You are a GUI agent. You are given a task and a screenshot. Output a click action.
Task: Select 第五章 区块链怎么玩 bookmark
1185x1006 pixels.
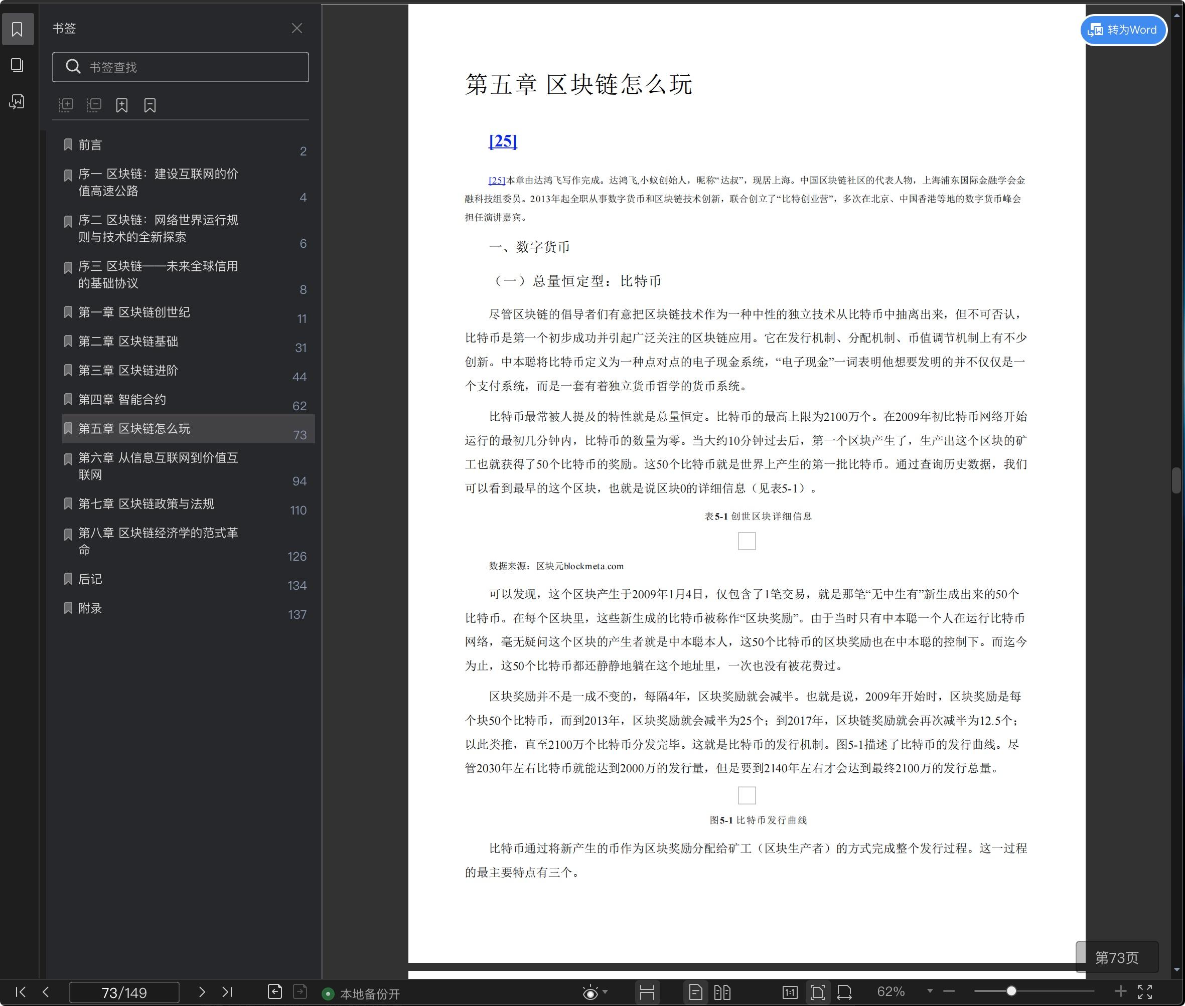tap(188, 429)
